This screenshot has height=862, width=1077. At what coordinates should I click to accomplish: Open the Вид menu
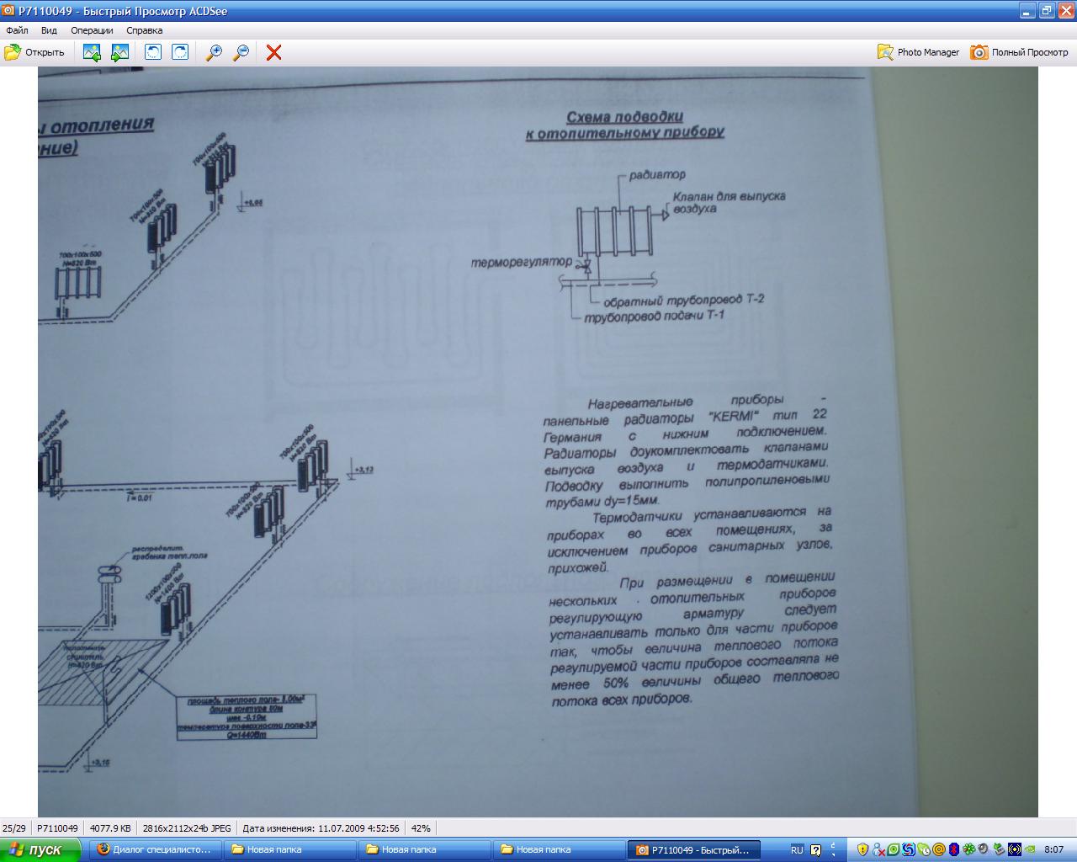coord(49,30)
